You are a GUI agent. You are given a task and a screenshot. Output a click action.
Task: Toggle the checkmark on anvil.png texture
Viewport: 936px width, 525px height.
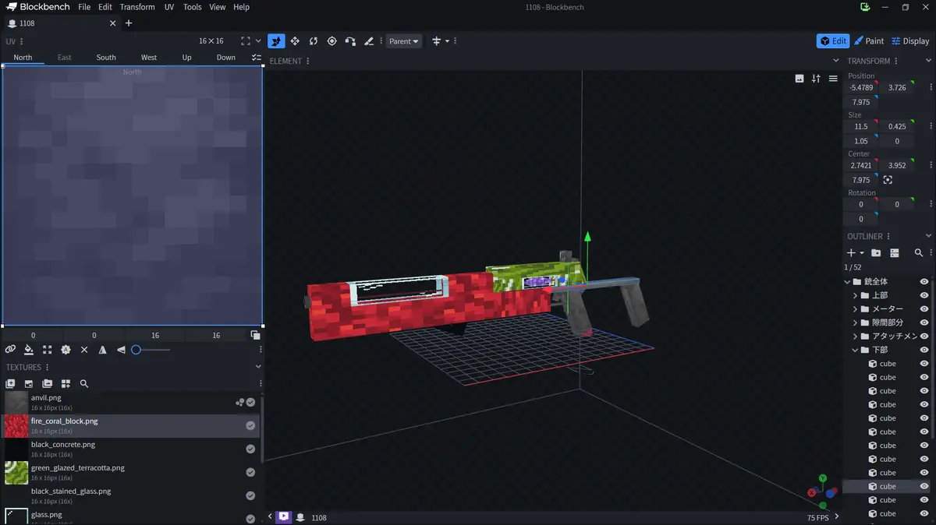pyautogui.click(x=250, y=403)
